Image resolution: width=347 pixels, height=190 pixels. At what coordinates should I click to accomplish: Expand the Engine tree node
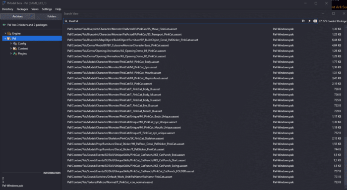5,33
